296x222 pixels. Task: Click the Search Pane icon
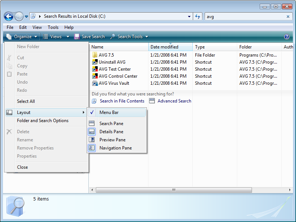click(x=92, y=124)
